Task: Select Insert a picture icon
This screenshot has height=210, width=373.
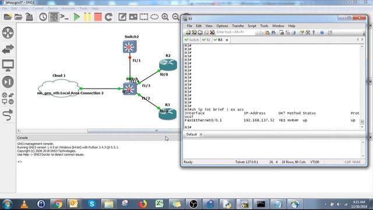Action: point(133,17)
